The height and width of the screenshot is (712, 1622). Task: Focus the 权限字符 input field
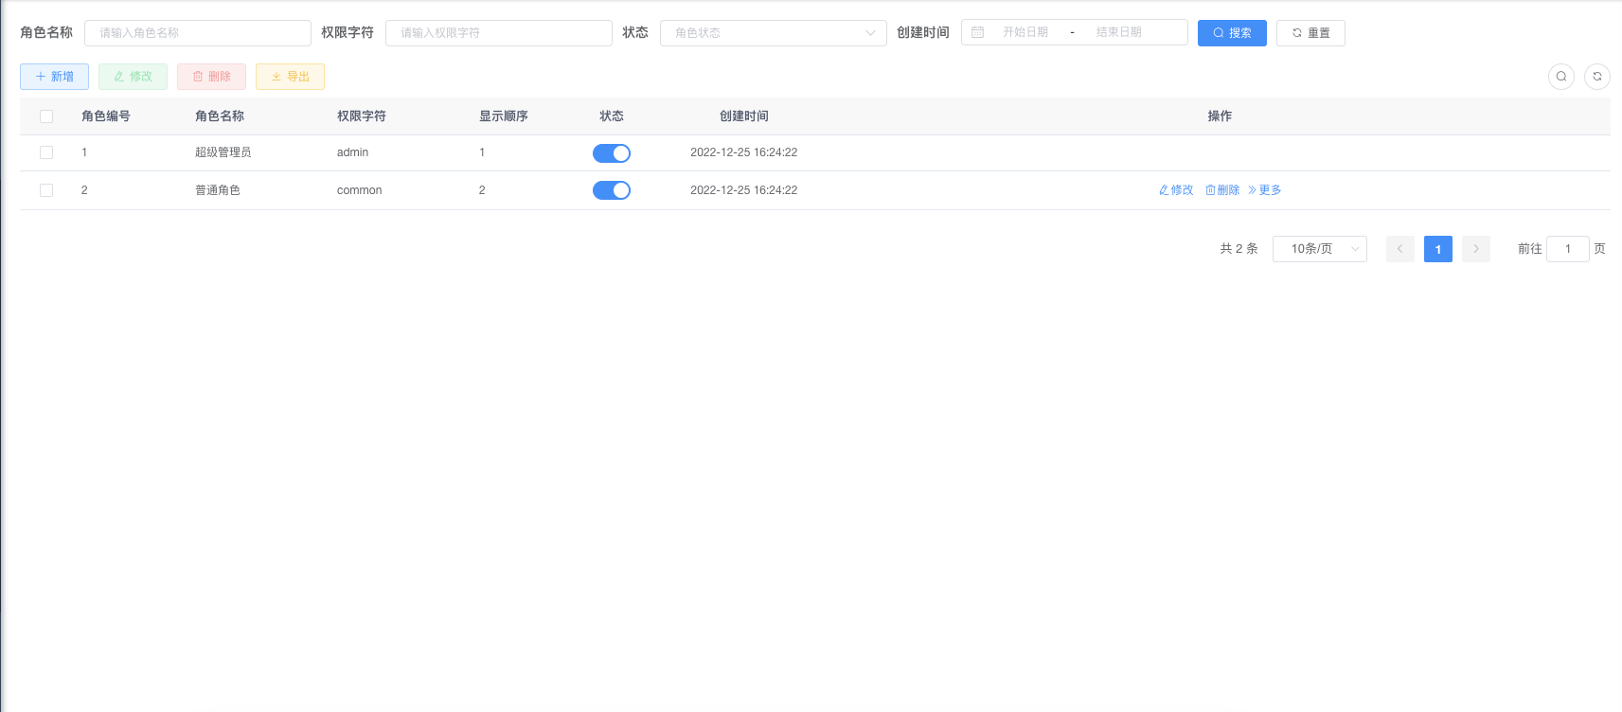tap(499, 33)
